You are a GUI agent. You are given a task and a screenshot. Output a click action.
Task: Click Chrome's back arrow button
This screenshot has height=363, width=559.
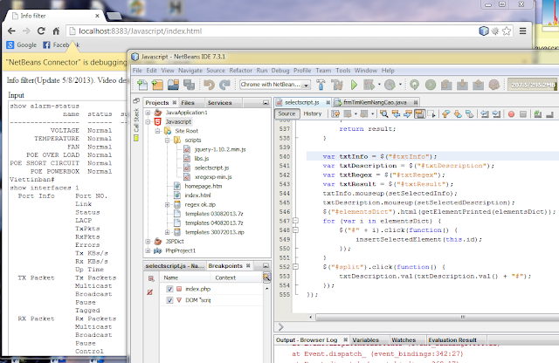(11, 31)
